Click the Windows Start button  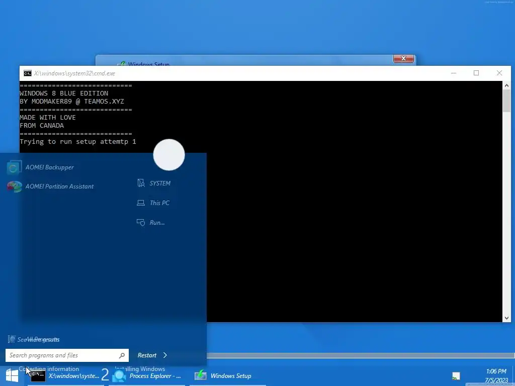[12, 375]
